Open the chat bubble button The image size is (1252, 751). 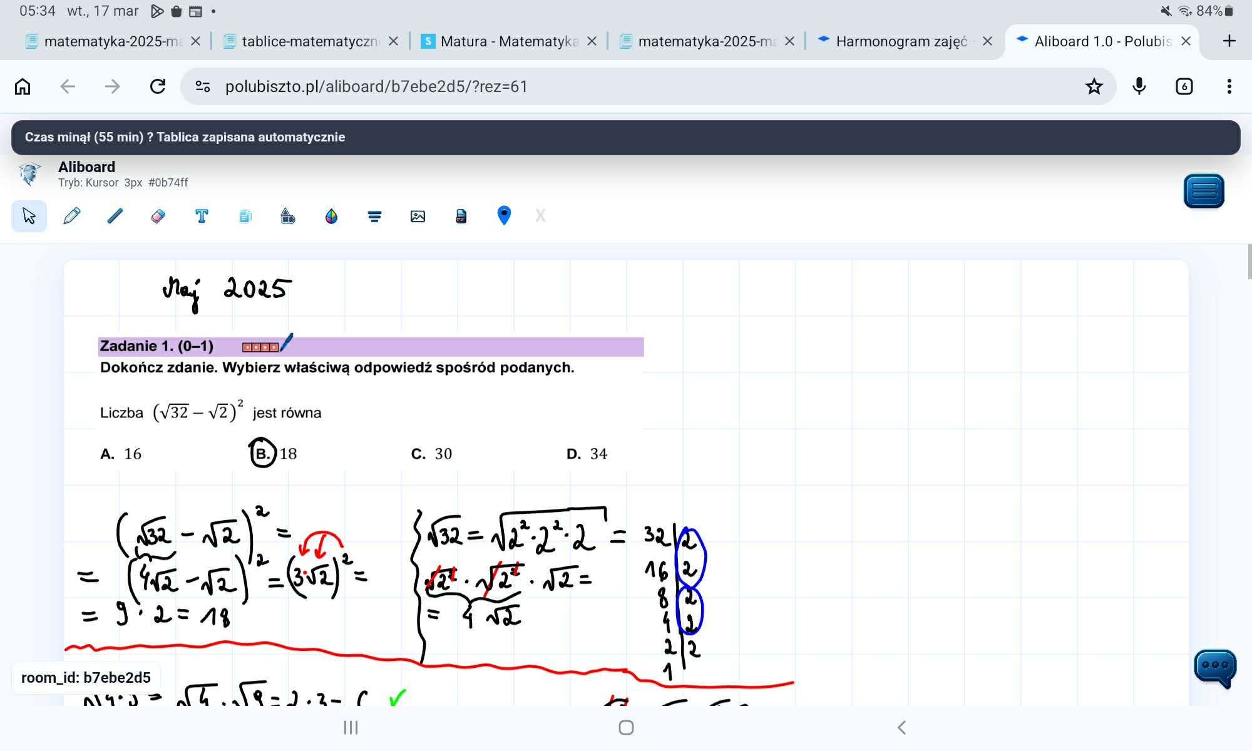coord(1214,667)
